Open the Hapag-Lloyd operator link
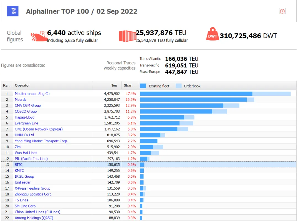 click(x=25, y=117)
